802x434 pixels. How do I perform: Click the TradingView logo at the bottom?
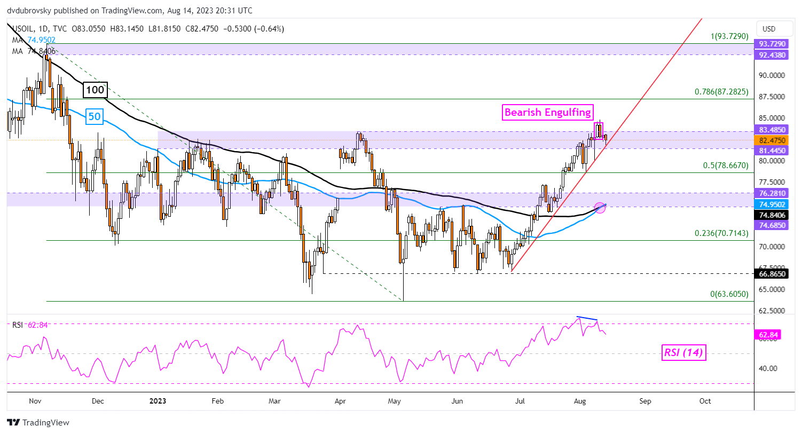(39, 422)
